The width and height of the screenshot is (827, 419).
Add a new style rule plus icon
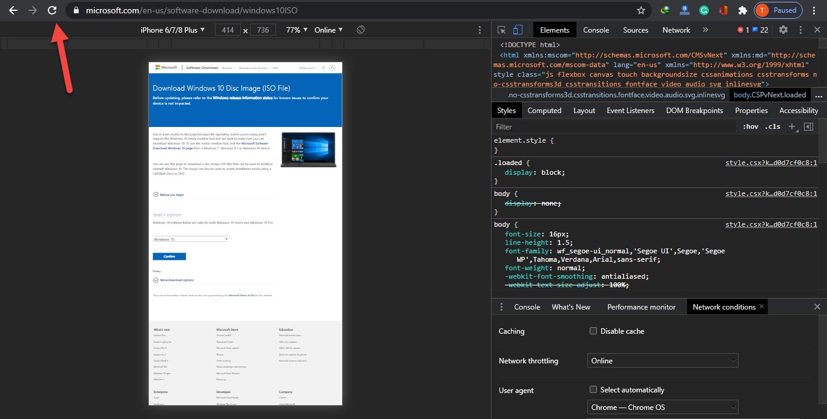[792, 127]
